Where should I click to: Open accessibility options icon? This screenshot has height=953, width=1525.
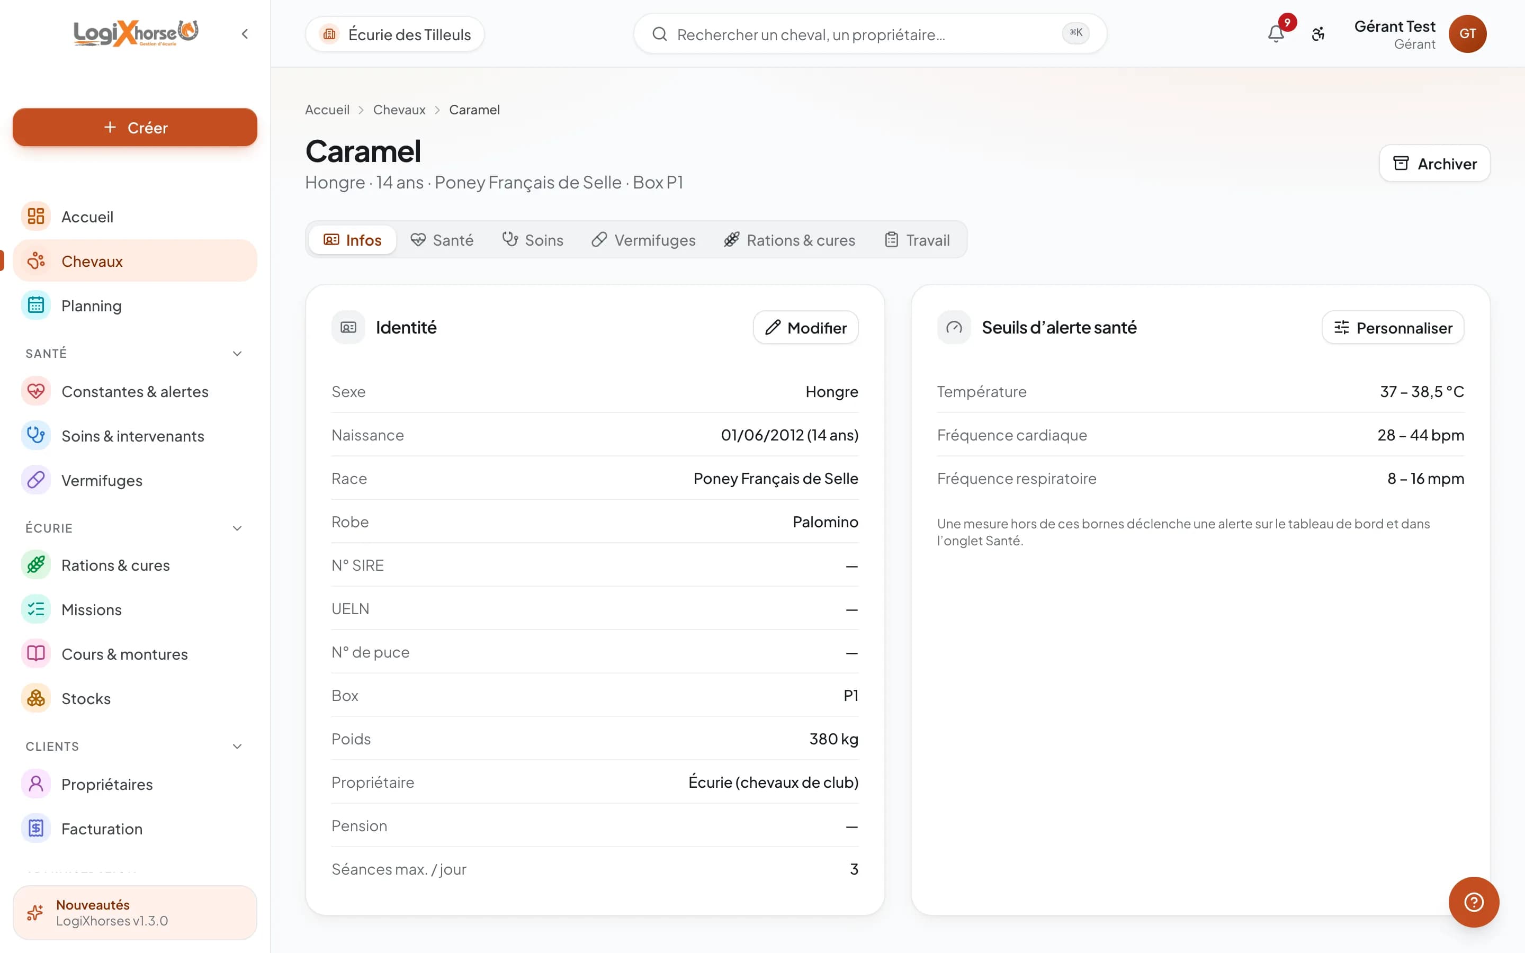tap(1318, 33)
